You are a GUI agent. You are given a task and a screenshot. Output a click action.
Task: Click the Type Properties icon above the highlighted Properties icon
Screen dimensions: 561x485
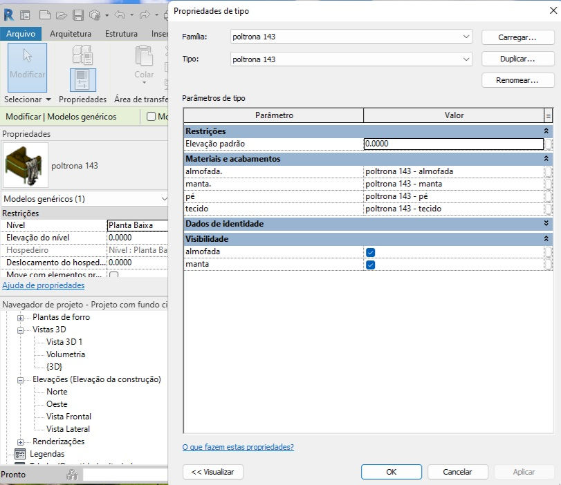coord(82,55)
